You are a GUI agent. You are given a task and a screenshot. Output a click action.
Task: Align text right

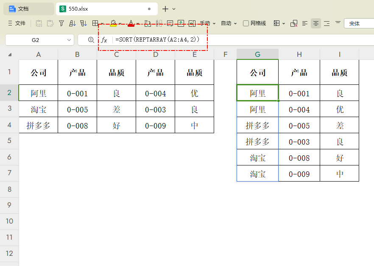(327, 23)
